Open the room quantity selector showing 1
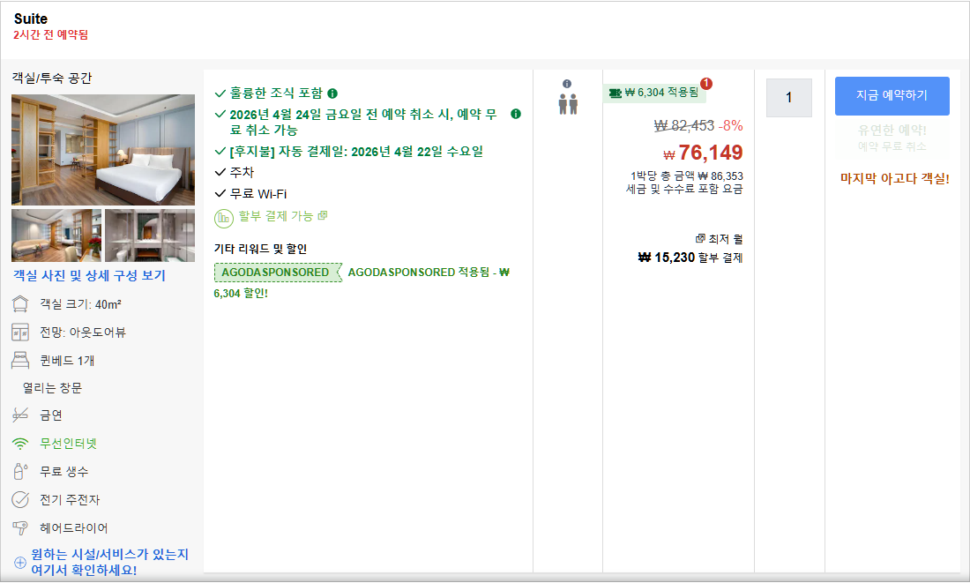The width and height of the screenshot is (970, 583). coord(788,98)
